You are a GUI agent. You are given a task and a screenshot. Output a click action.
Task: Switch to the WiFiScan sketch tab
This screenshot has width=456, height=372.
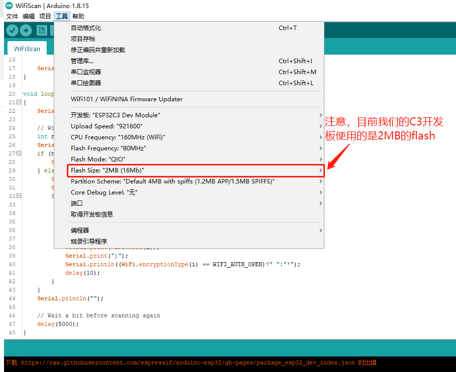pos(27,49)
